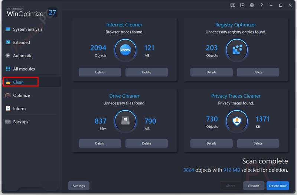
Task: Click the System analysis monitor icon
Action: tap(8, 29)
